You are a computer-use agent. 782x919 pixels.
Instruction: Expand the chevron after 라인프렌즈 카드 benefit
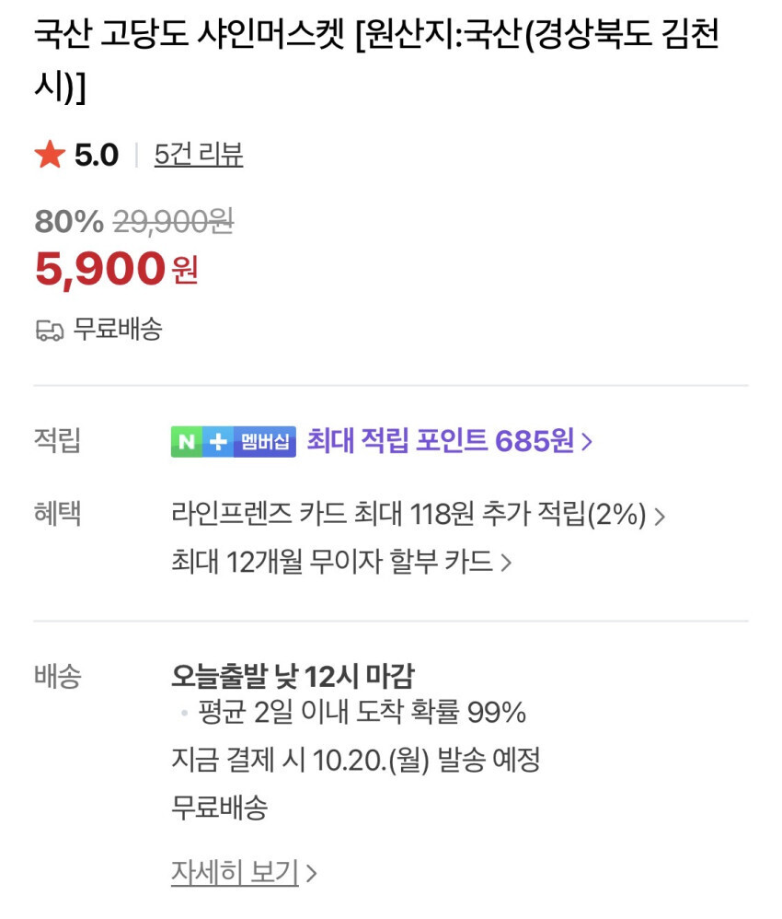(659, 516)
